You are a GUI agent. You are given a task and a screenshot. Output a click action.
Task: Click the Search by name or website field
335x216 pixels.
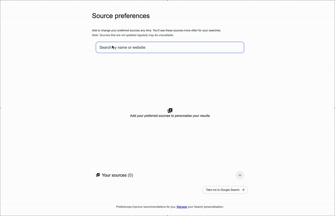(x=170, y=48)
